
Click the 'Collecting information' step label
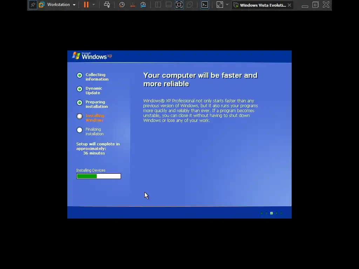tap(97, 77)
